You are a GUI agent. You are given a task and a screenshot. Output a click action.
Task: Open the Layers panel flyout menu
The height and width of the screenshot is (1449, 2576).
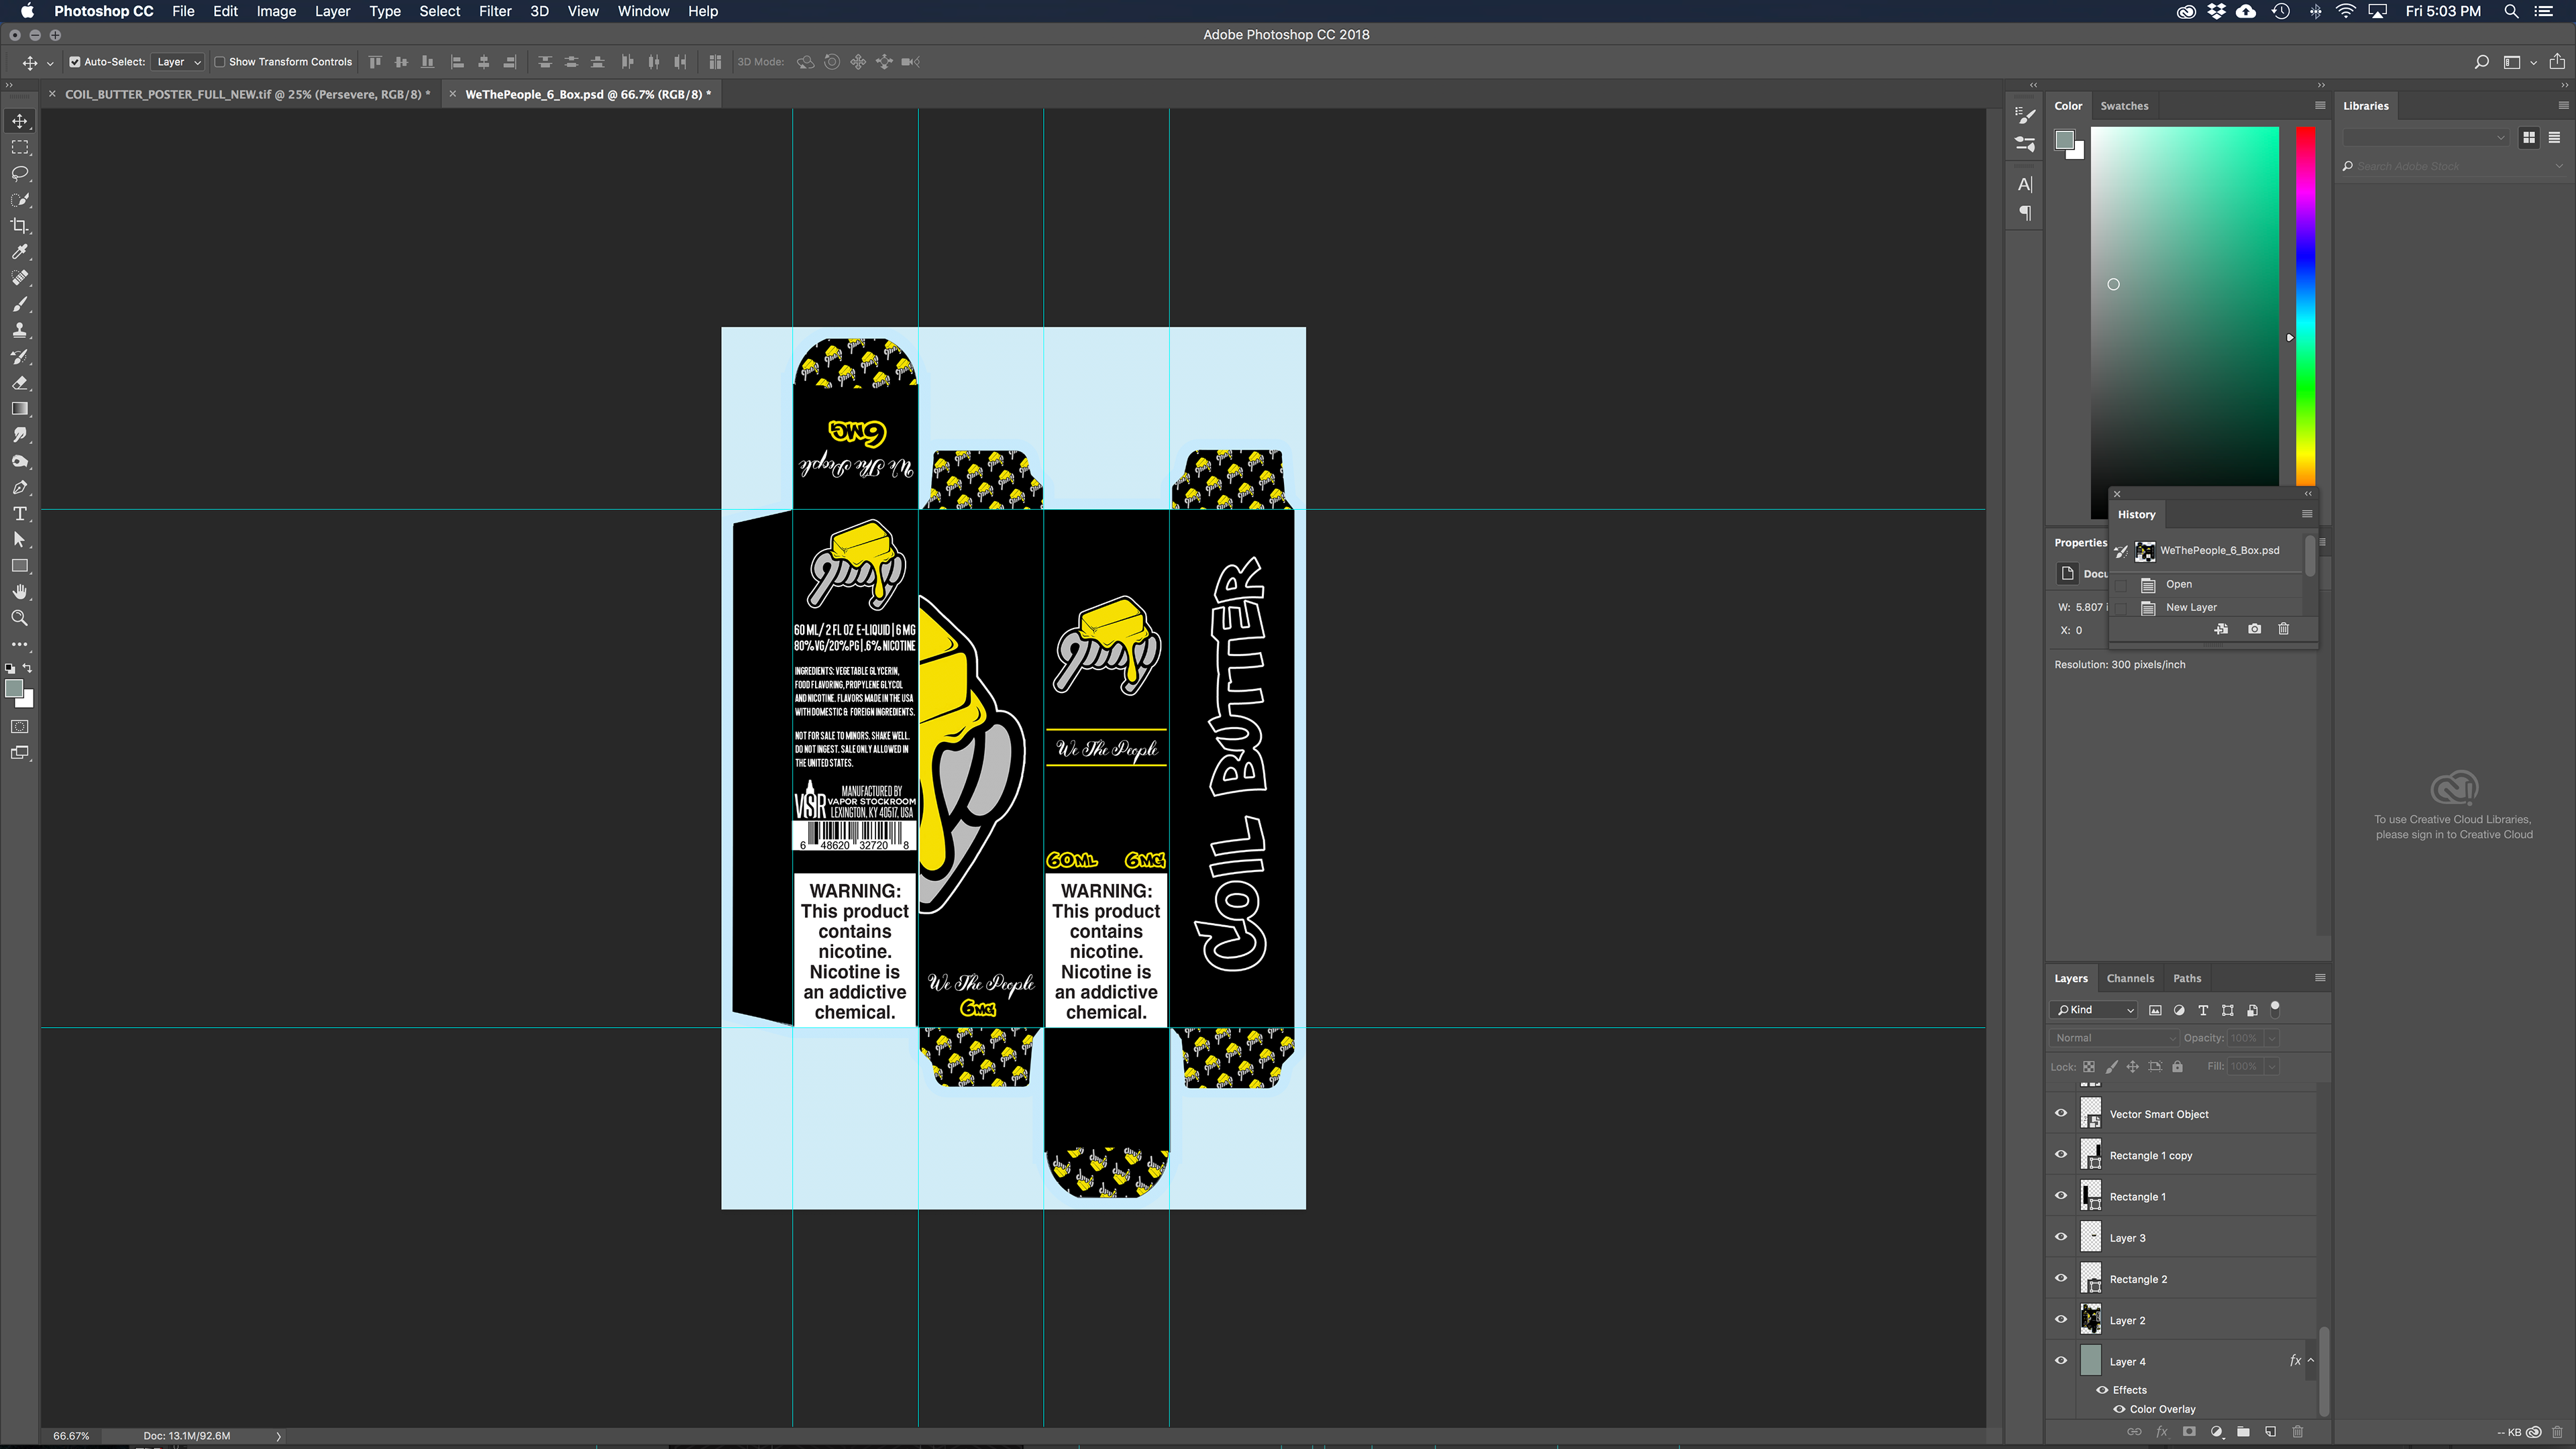[x=2320, y=978]
